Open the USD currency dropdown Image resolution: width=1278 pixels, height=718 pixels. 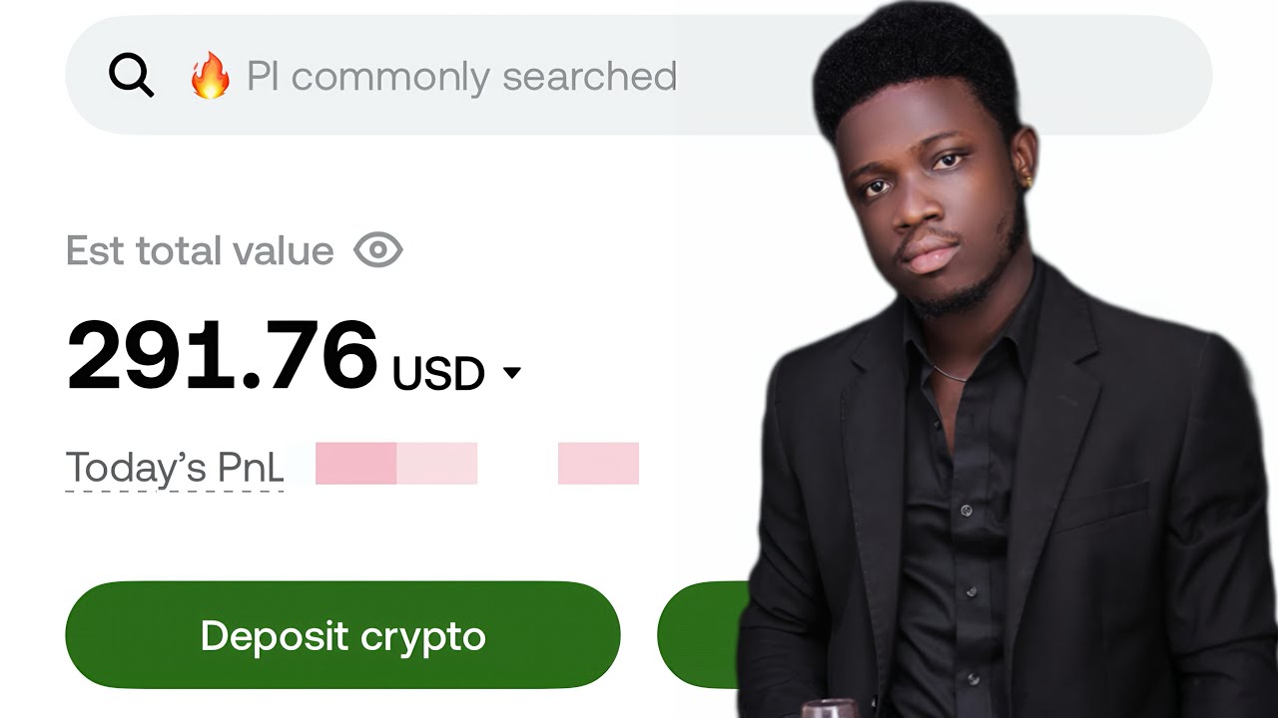click(456, 373)
